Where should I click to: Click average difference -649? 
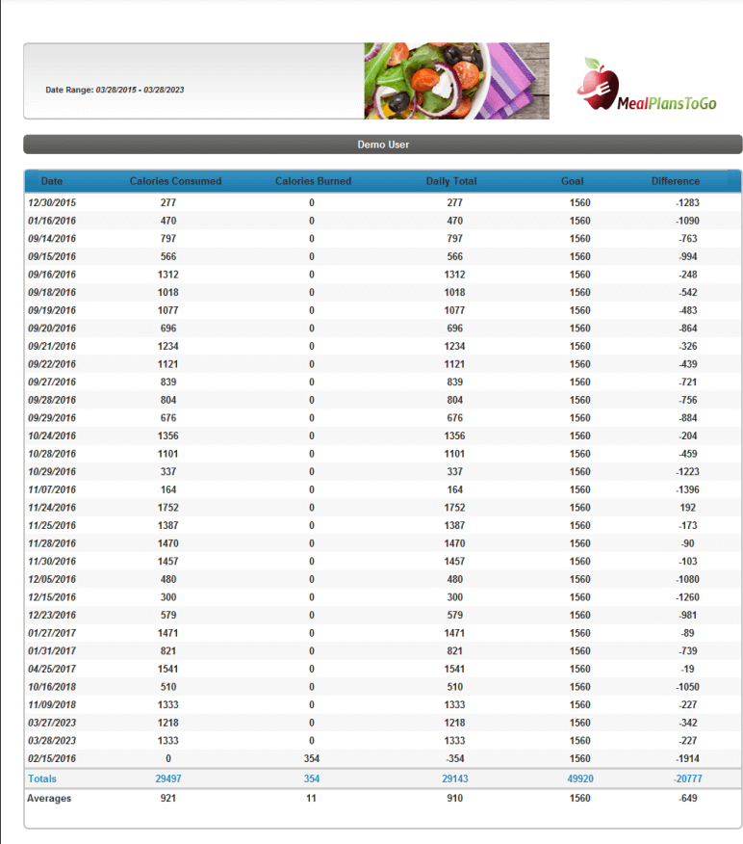tap(687, 799)
